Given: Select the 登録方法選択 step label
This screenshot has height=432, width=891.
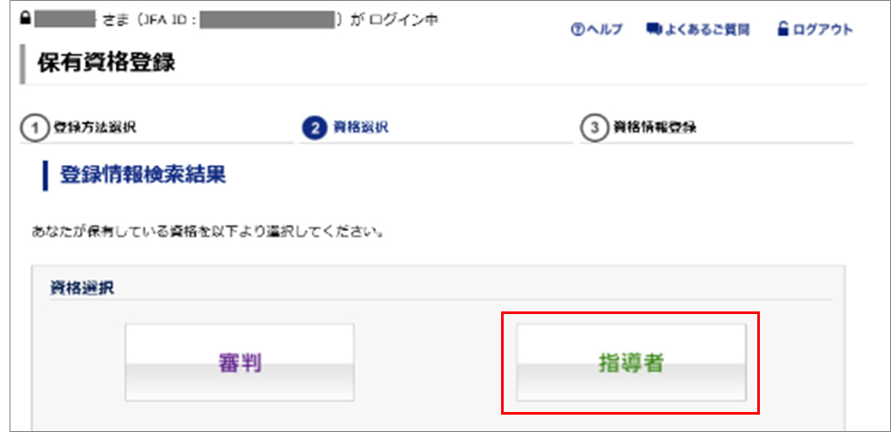Looking at the screenshot, I should pyautogui.click(x=95, y=128).
